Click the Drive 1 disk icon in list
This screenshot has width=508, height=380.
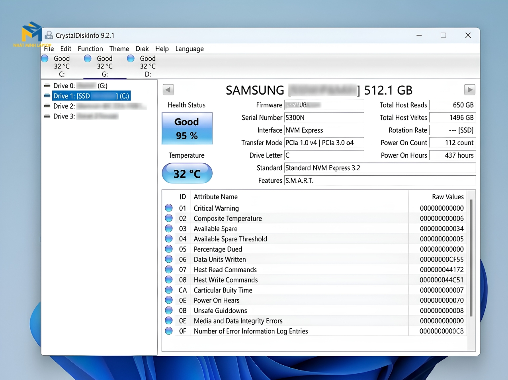(47, 96)
